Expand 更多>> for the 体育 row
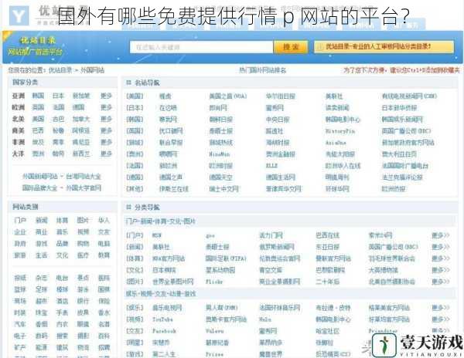Image resolution: width=464 pixels, height=358 pixels. 441,258
